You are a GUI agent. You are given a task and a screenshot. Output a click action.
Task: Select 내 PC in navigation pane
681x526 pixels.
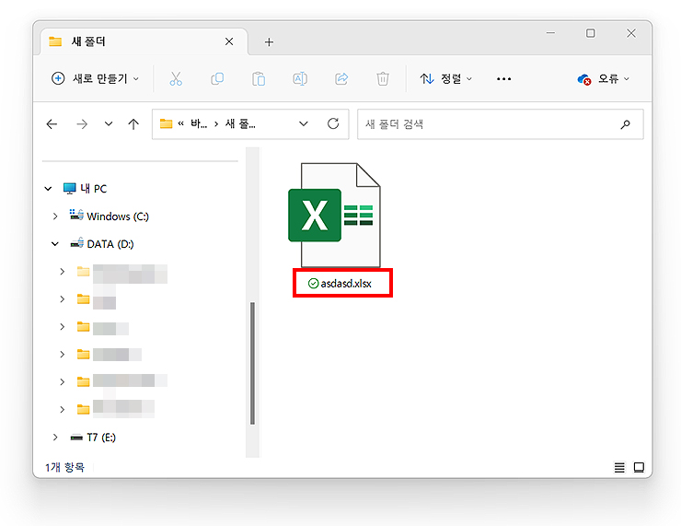[85, 189]
